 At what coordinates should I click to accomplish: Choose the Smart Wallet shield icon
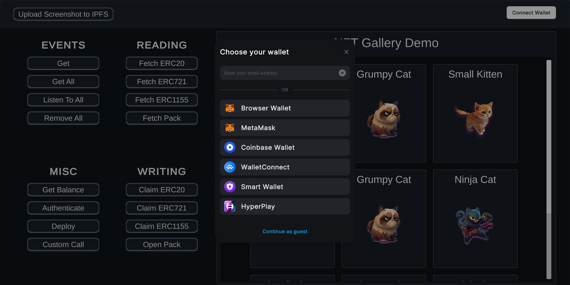click(x=230, y=187)
